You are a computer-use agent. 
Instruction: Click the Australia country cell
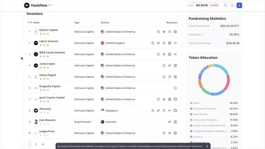(x=108, y=122)
